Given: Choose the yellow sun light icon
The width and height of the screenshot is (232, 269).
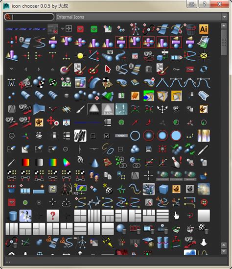Looking at the screenshot, I should [80, 55].
